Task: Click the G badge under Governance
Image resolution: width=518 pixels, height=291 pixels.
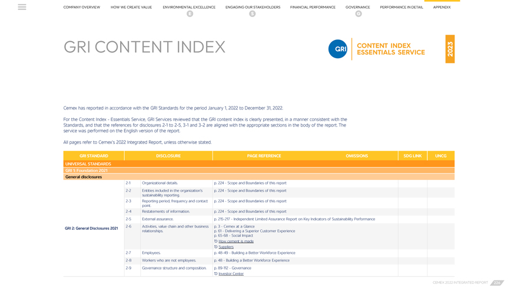Action: coord(358,14)
